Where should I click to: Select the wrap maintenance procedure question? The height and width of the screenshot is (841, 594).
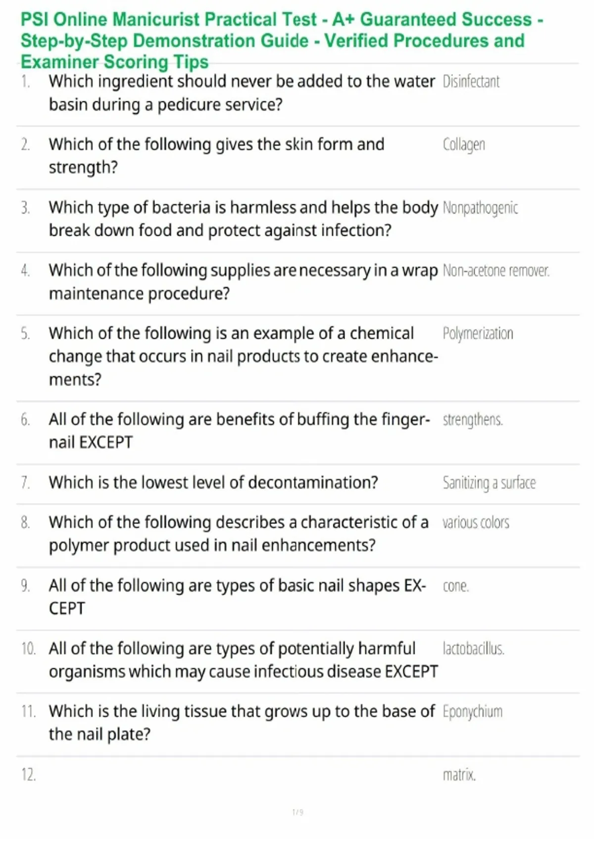243,282
